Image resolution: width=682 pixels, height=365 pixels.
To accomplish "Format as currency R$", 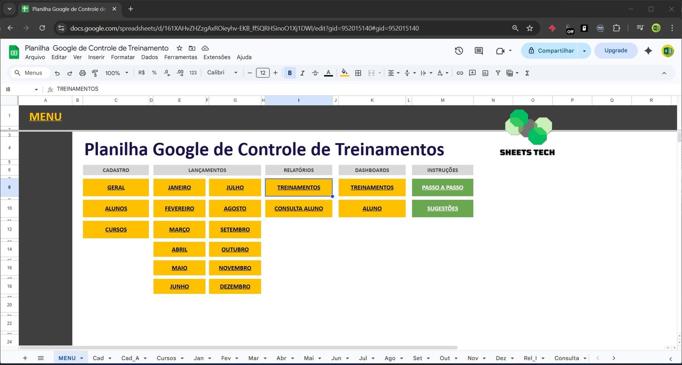I will 142,73.
